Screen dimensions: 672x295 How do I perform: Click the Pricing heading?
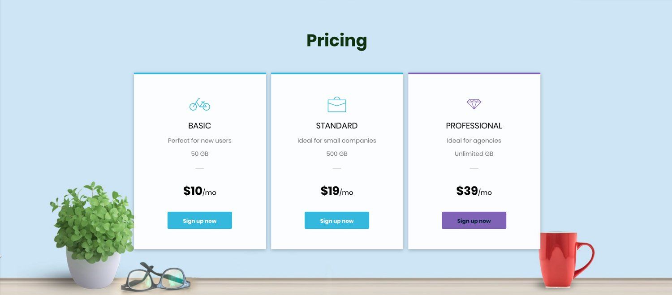pyautogui.click(x=337, y=41)
